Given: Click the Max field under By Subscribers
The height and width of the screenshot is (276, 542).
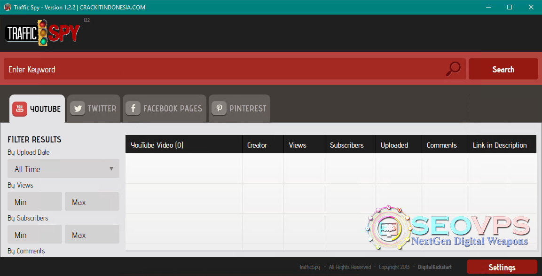Looking at the screenshot, I should click(92, 235).
